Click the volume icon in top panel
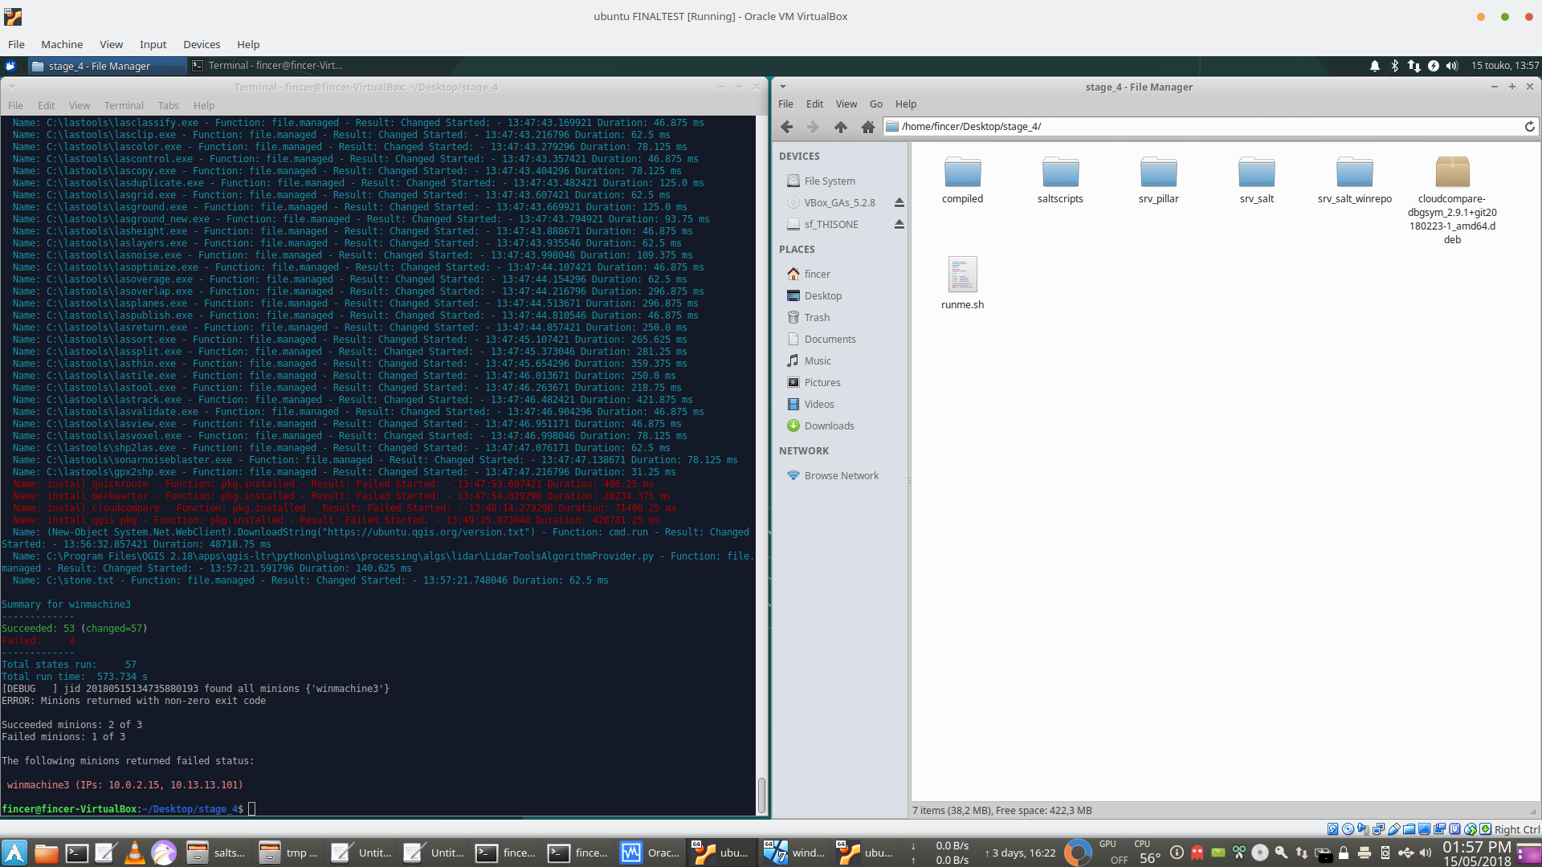The image size is (1542, 867). (x=1451, y=66)
